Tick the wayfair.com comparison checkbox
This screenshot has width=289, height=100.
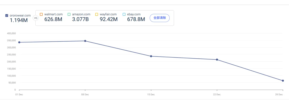pos(97,14)
